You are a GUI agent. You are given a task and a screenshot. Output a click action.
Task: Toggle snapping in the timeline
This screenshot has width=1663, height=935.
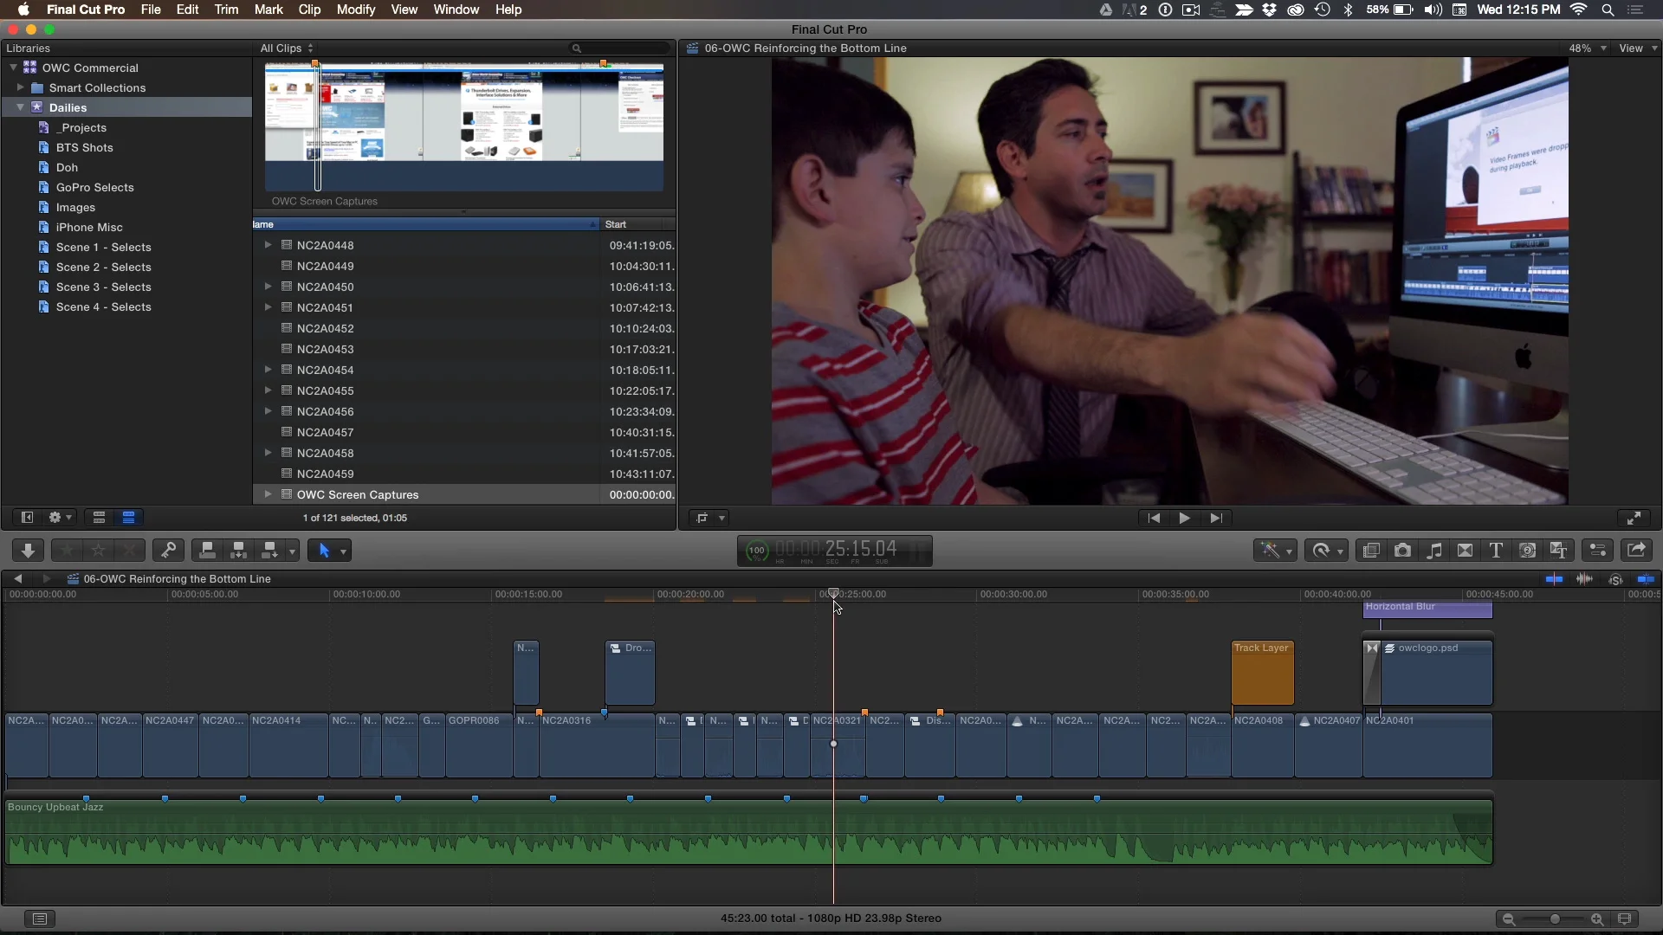click(x=1646, y=579)
